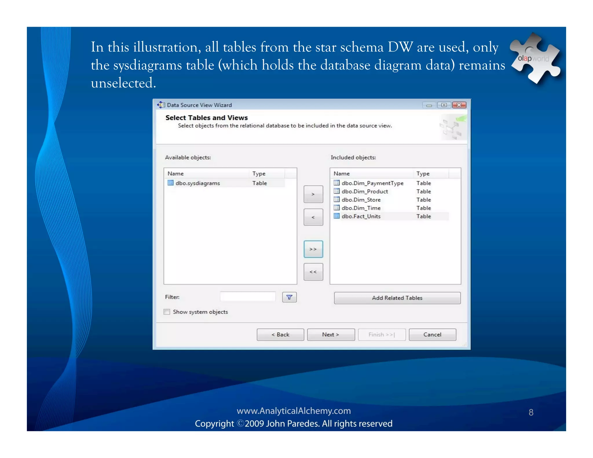593x458 pixels.
Task: Add all objects with >> button
Action: tap(313, 249)
